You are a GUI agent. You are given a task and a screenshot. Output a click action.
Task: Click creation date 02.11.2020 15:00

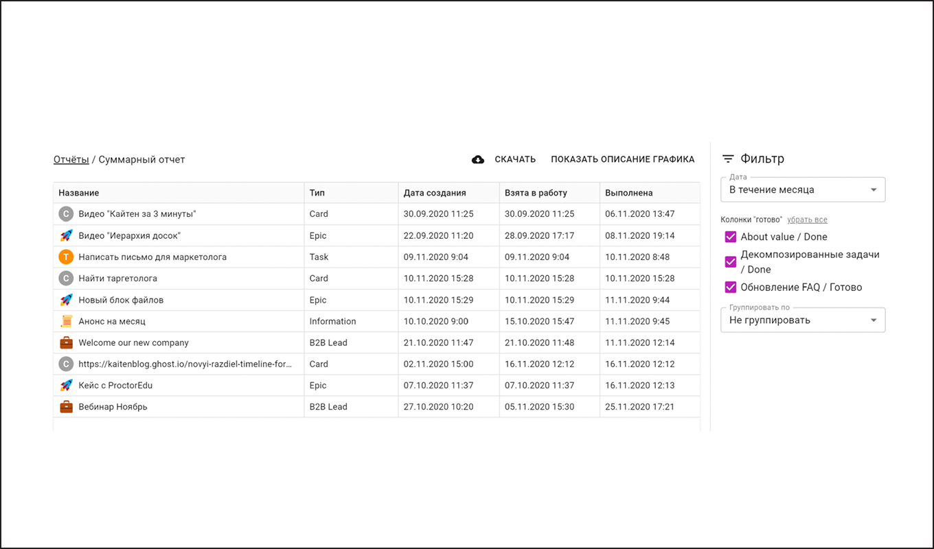point(438,364)
